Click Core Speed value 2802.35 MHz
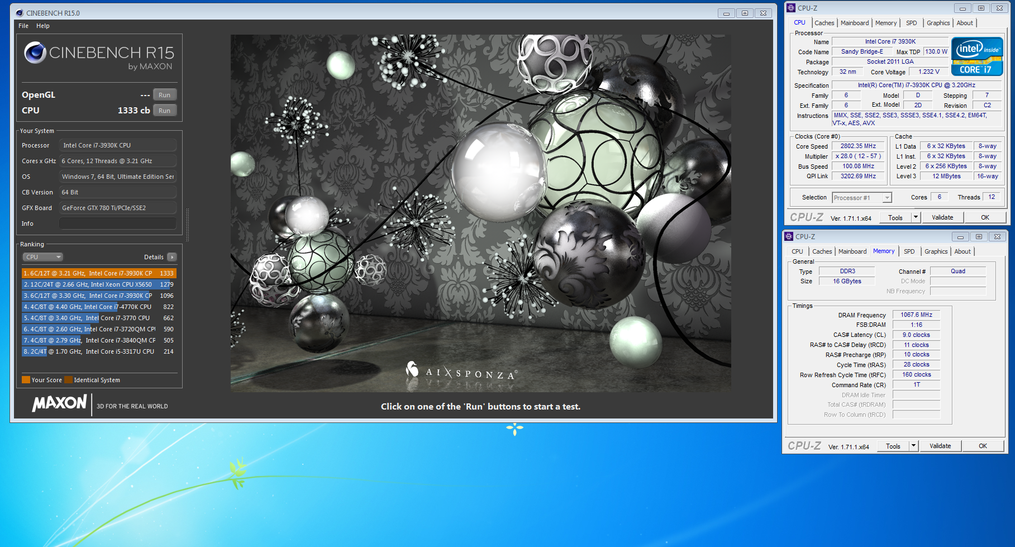The width and height of the screenshot is (1015, 547). click(858, 146)
